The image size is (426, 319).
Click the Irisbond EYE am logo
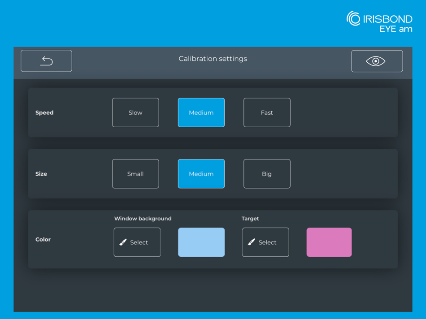(x=379, y=22)
